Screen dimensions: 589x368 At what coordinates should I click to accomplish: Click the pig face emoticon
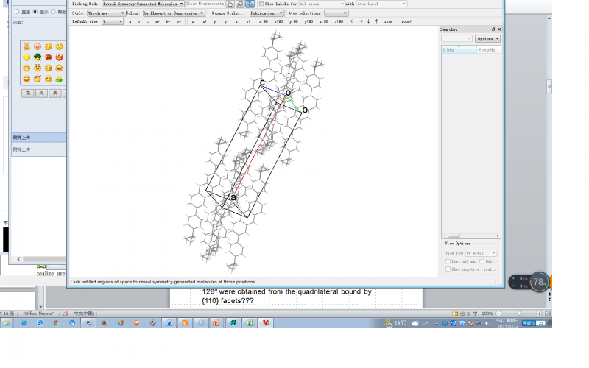click(x=38, y=46)
